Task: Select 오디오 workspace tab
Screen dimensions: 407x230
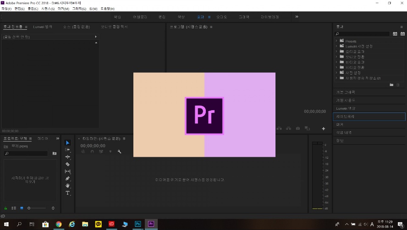Action: tap(222, 17)
